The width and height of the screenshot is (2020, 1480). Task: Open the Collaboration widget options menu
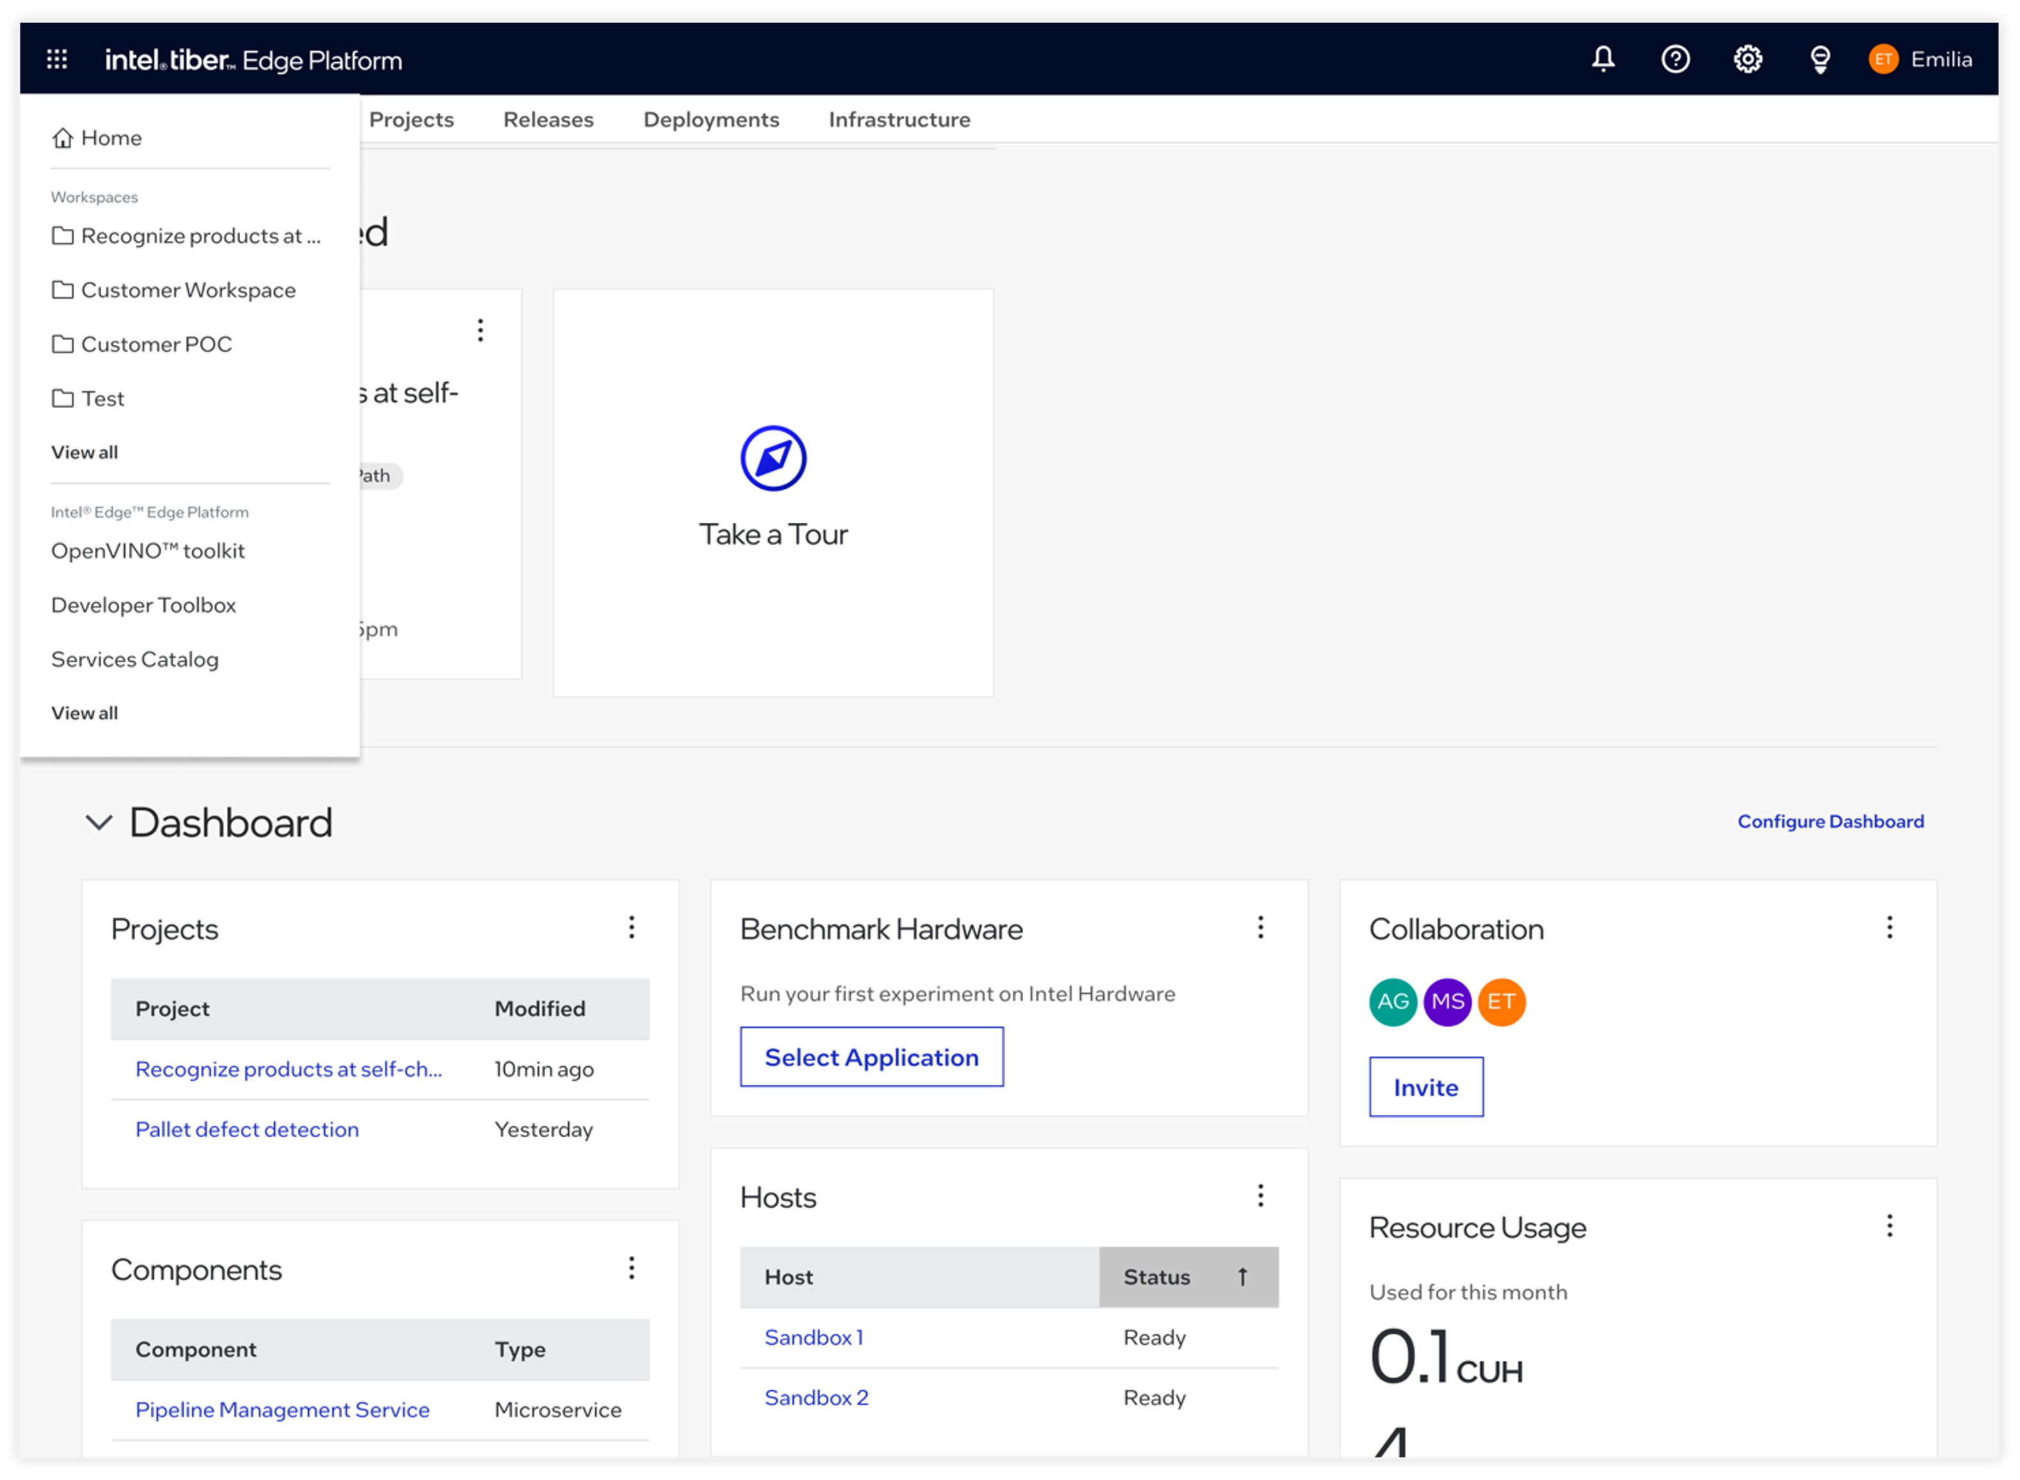(x=1889, y=927)
